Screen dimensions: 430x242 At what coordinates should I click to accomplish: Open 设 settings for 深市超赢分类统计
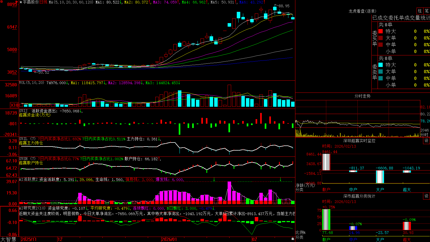(427, 196)
